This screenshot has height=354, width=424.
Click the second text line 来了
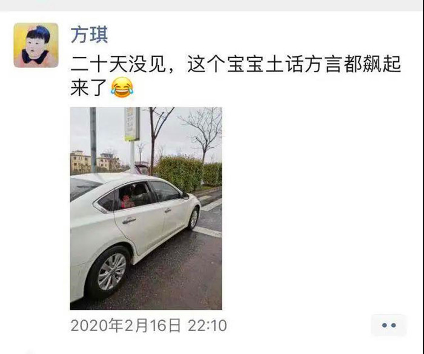[x=88, y=88]
